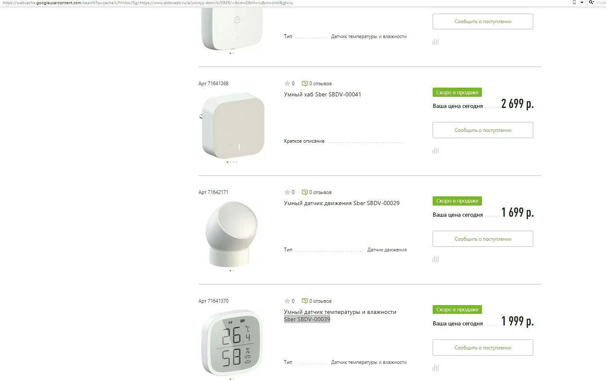Open the Умный датчик движения Sber SBDV-00029 link

coord(342,203)
